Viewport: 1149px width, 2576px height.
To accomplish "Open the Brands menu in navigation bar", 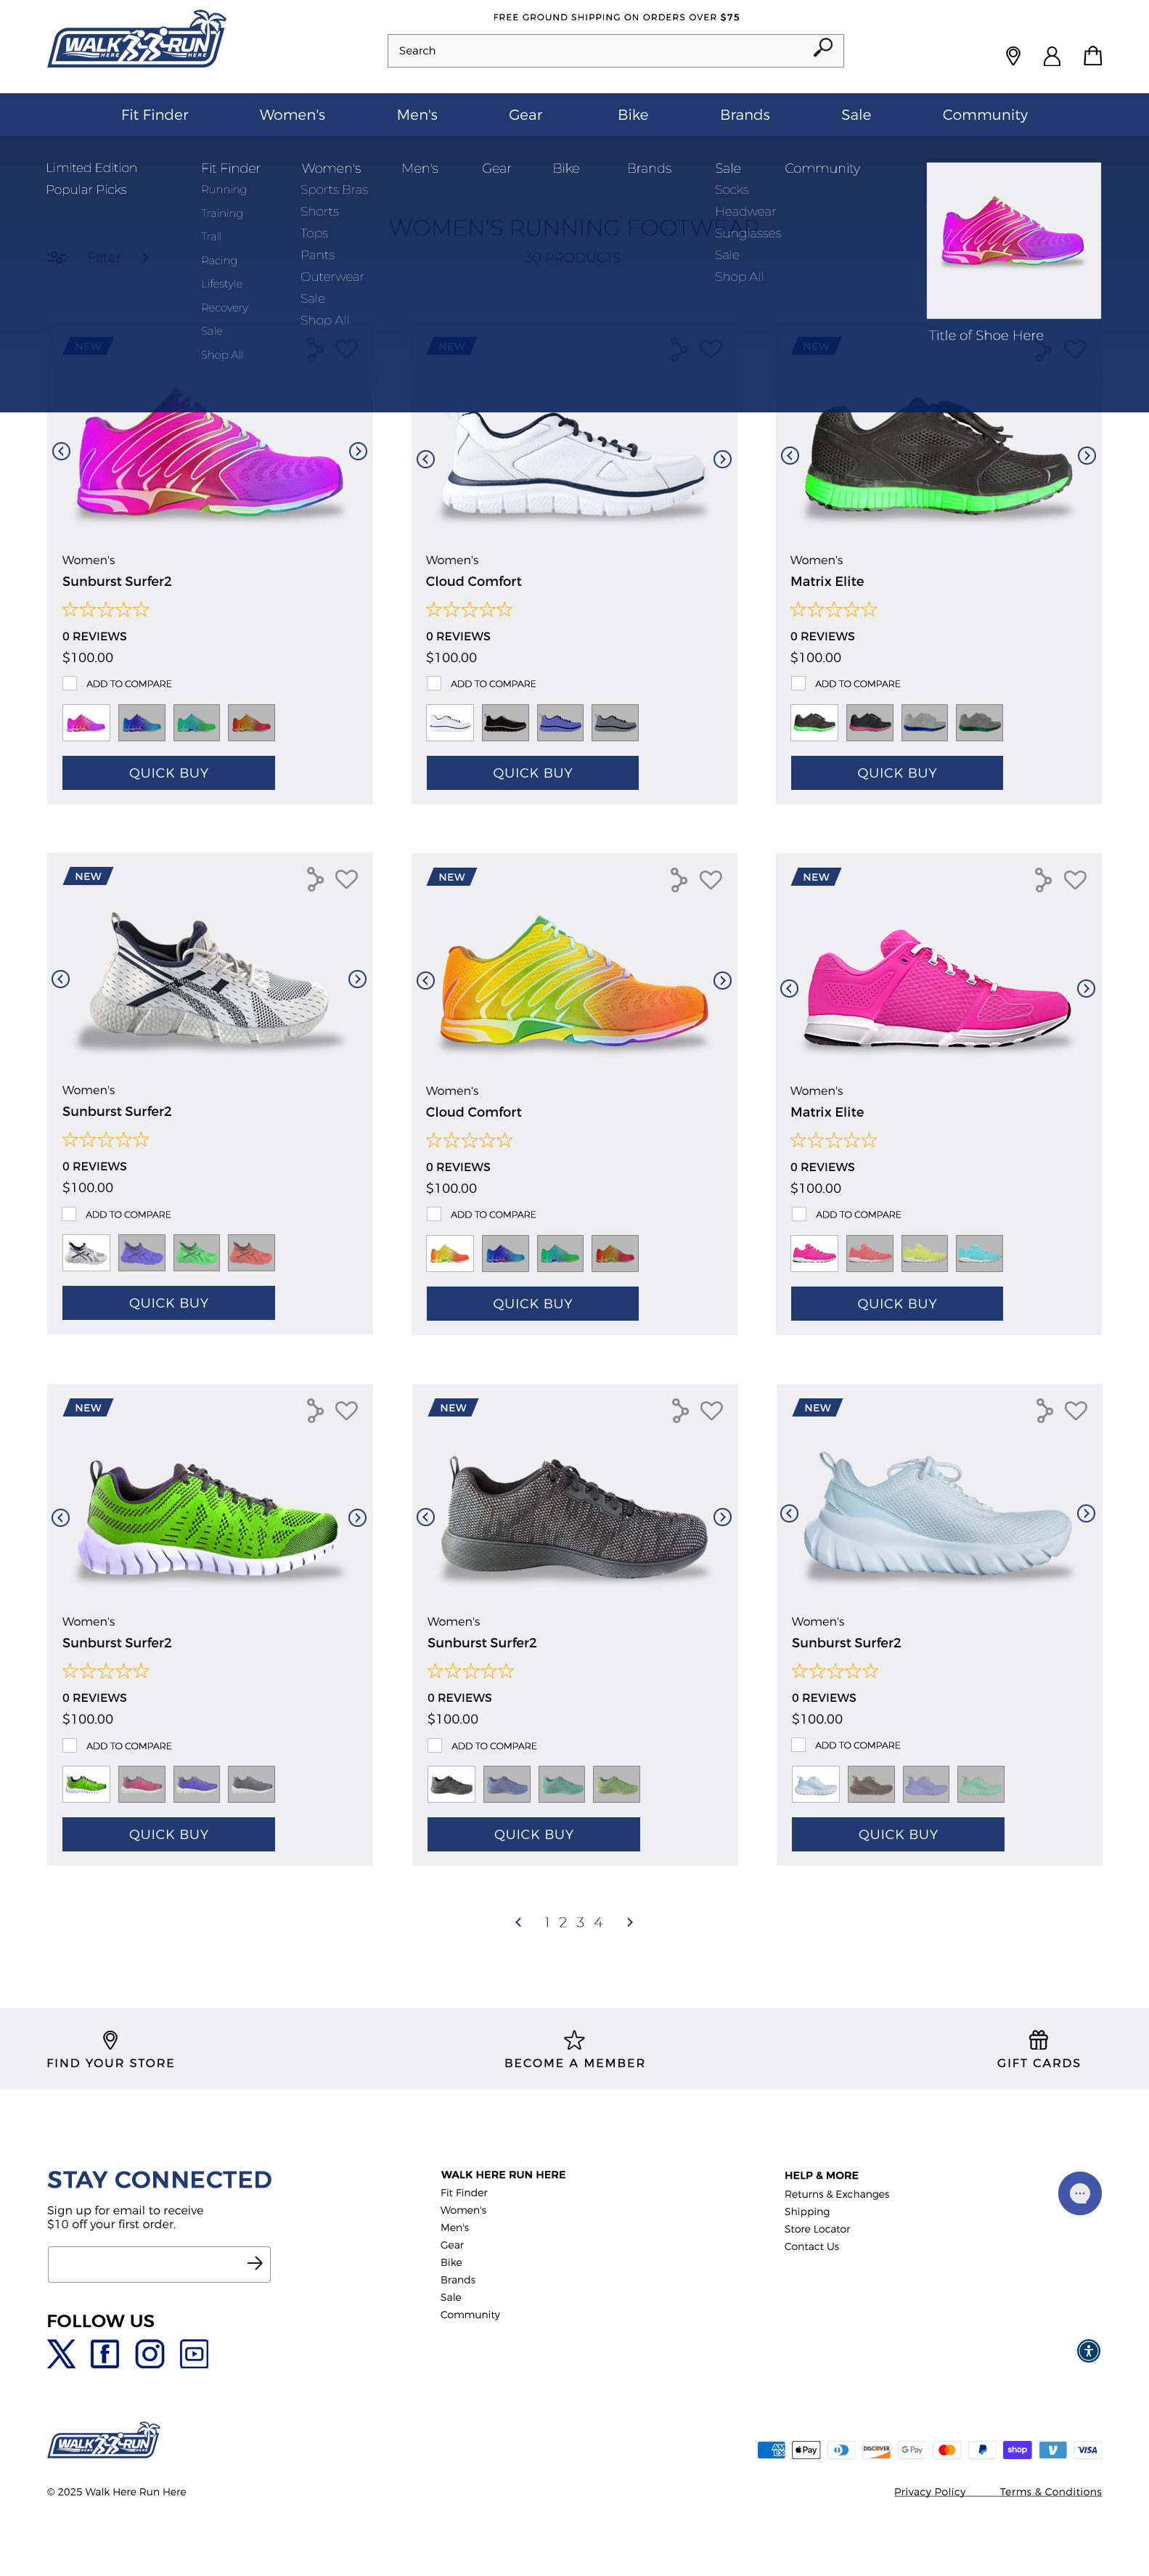I will point(744,115).
